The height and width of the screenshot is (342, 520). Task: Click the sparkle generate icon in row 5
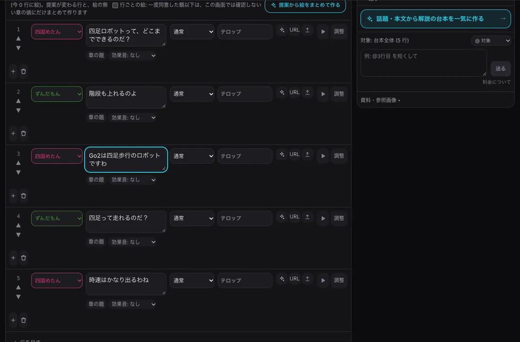click(x=282, y=279)
